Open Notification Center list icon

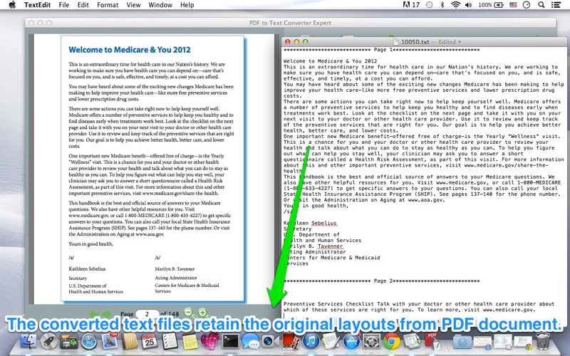point(556,5)
